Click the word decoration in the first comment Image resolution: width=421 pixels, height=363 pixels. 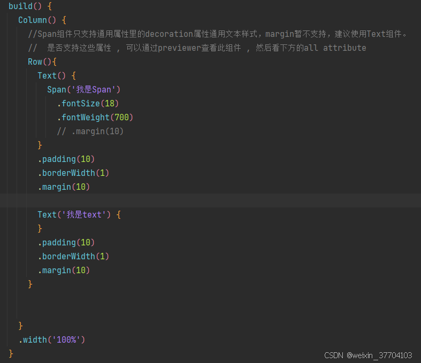pyautogui.click(x=169, y=34)
